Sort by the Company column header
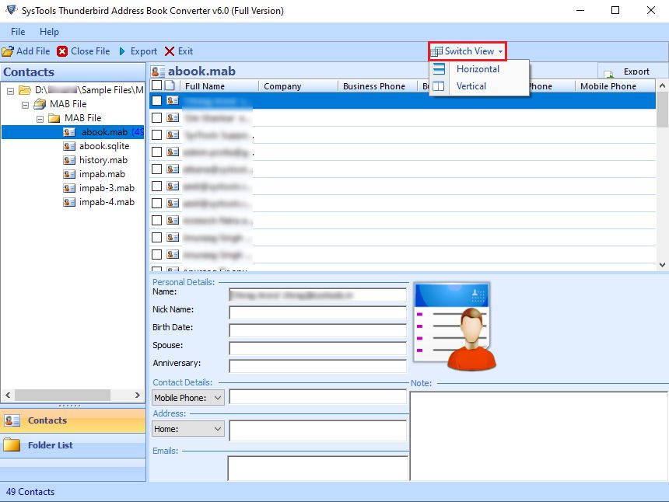This screenshot has height=502, width=669. [298, 86]
